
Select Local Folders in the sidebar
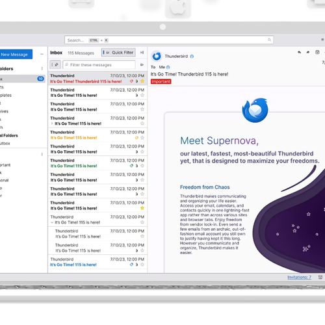[x=9, y=135]
